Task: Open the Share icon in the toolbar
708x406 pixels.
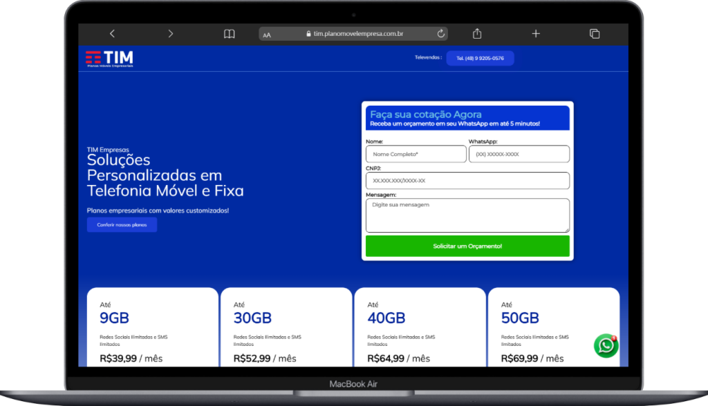Action: [x=477, y=34]
